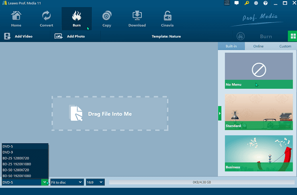Choose BD-25 1280X720 option
The image size is (297, 195).
(x=25, y=158)
